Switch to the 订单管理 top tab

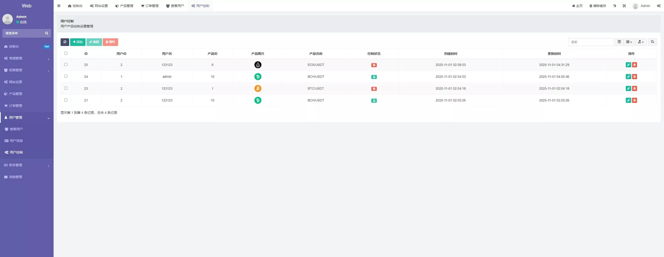pos(150,6)
